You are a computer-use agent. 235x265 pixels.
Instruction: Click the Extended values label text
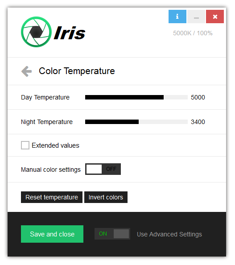point(56,145)
